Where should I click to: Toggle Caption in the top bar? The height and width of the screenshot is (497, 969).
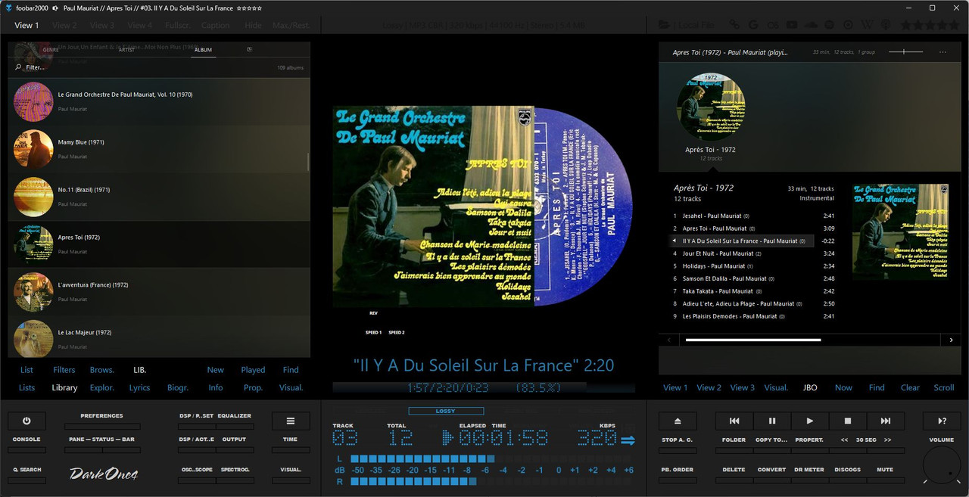[216, 25]
